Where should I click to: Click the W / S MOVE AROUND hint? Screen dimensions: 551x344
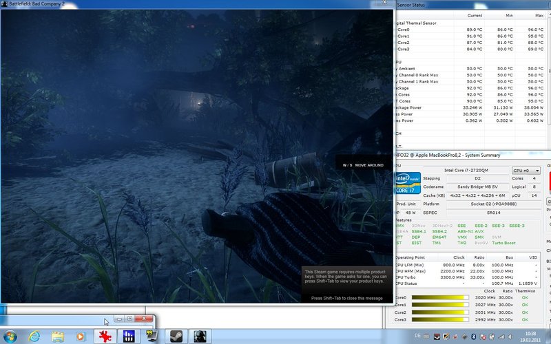click(x=363, y=165)
